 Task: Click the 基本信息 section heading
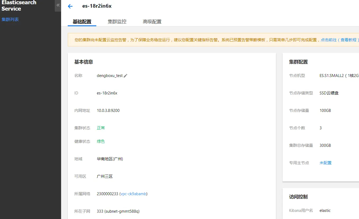pos(84,62)
